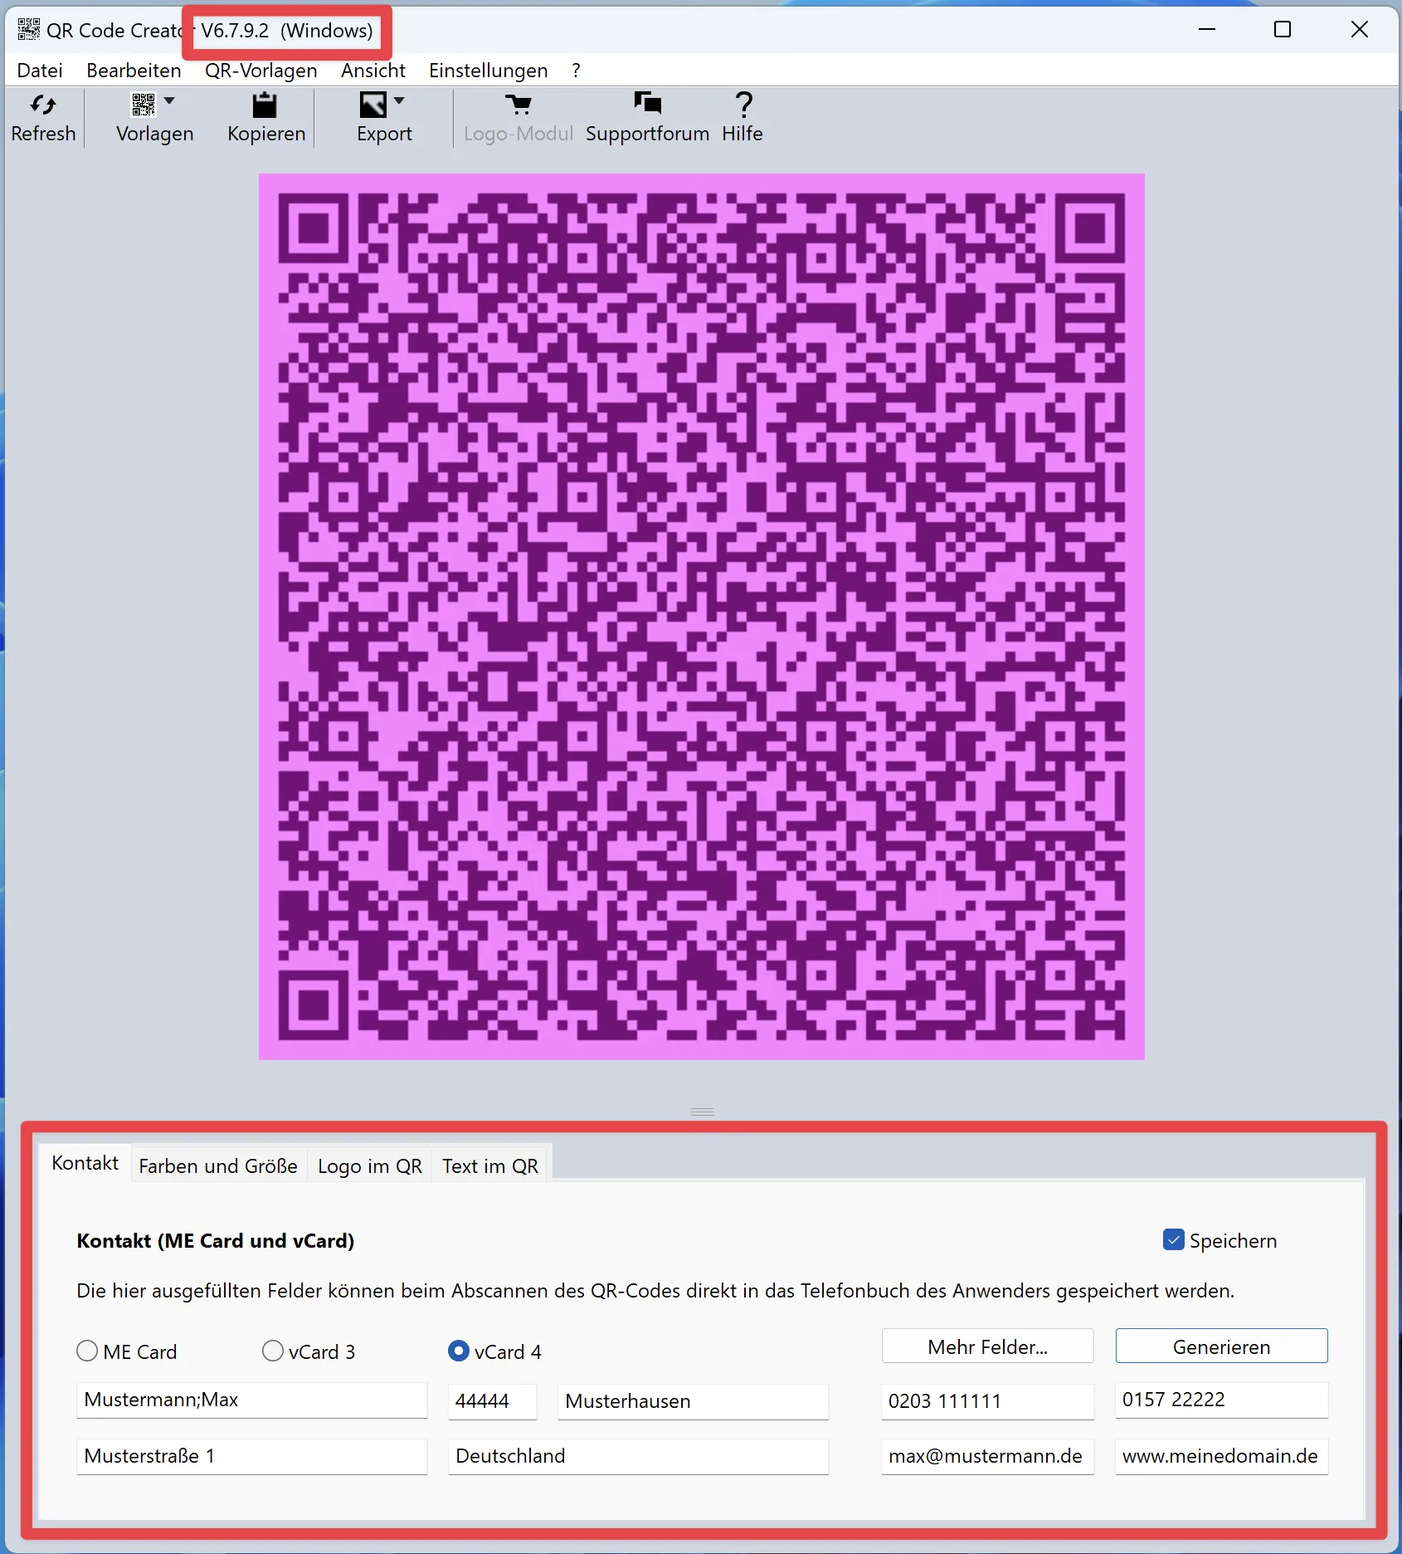
Task: Switch to Farben und Größe tab
Action: pos(218,1166)
